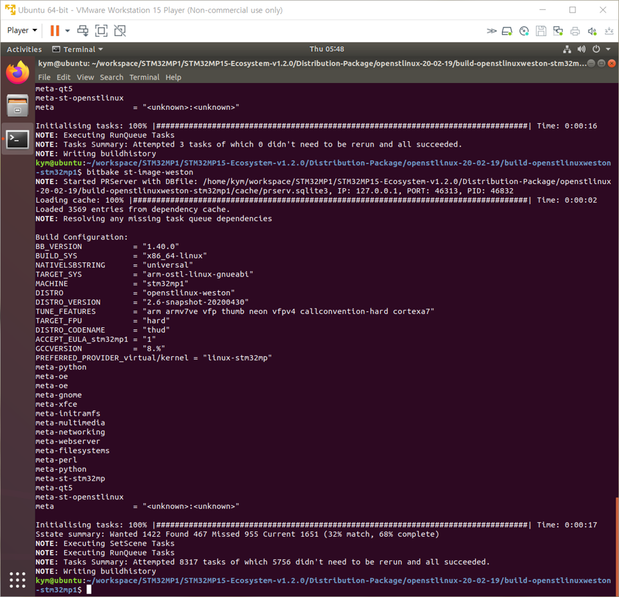Viewport: 619px width, 597px height.
Task: Click the floppy drive device icon
Action: [541, 31]
